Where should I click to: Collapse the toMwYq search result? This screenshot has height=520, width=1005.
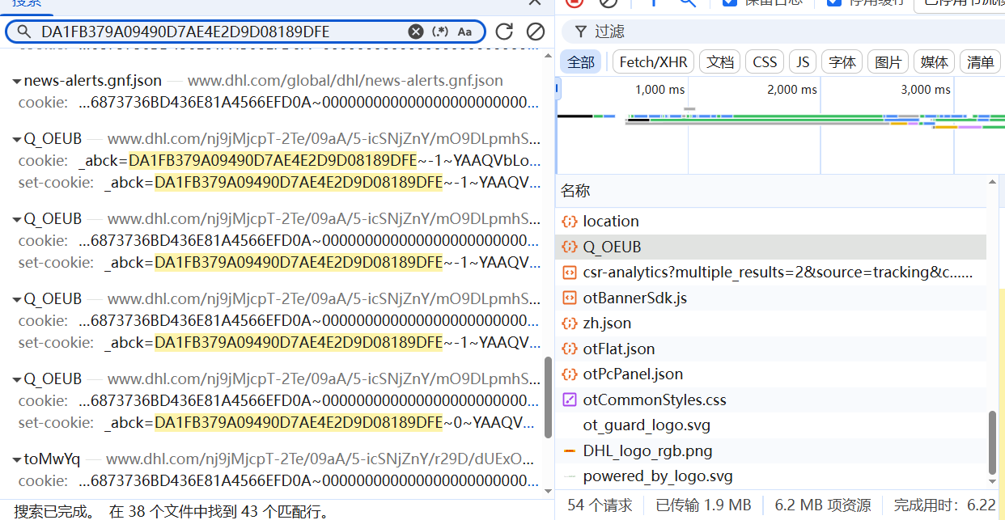click(17, 459)
